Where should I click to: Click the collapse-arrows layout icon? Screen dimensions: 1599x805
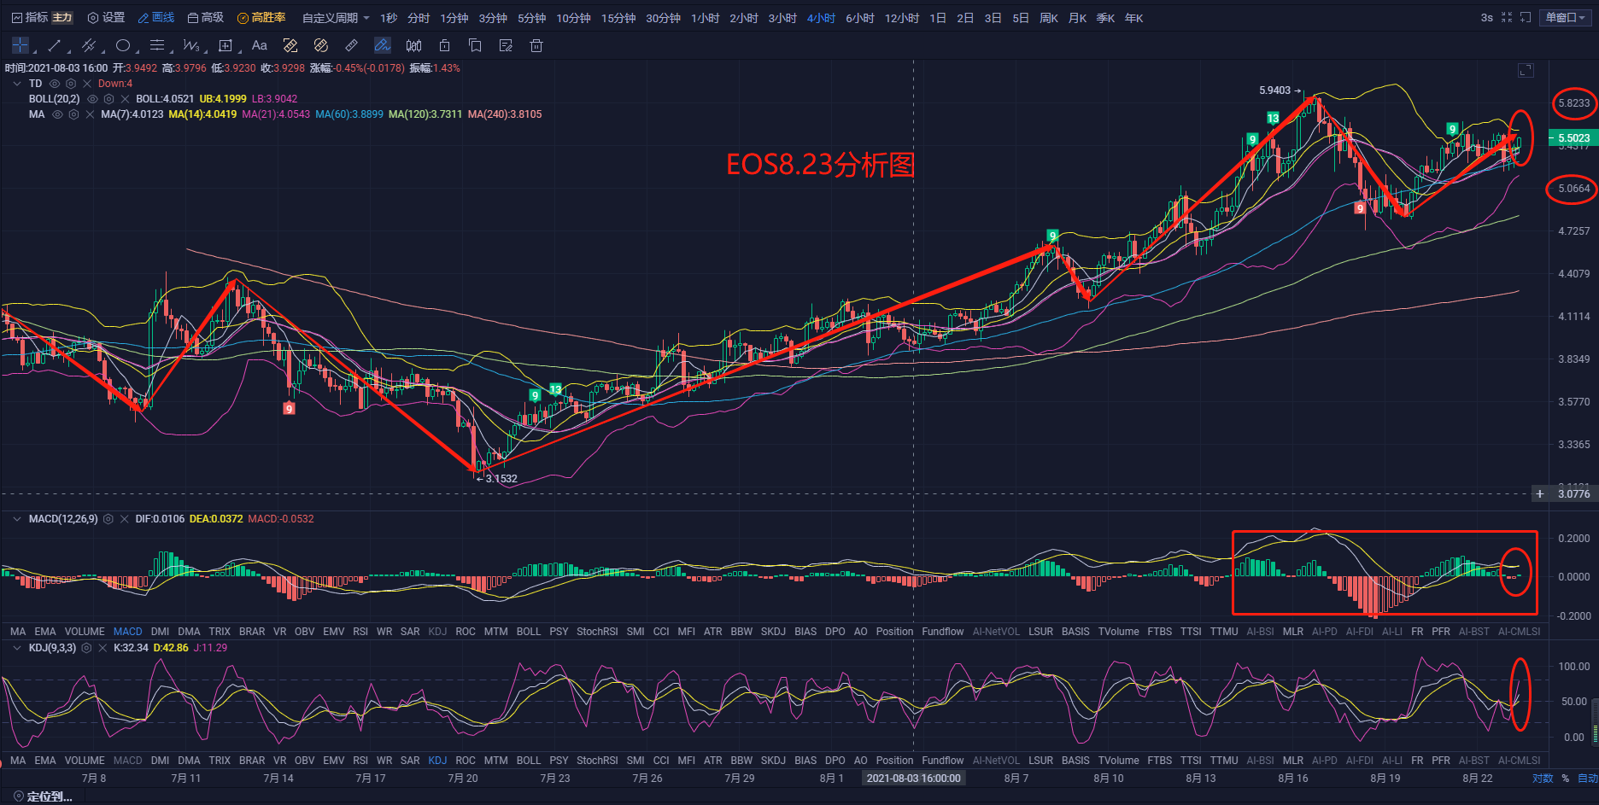tap(1507, 18)
